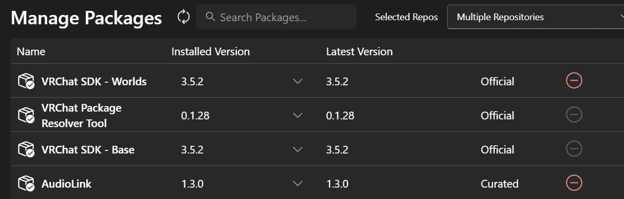Click the Package Resolver Tool package icon

tap(26, 116)
